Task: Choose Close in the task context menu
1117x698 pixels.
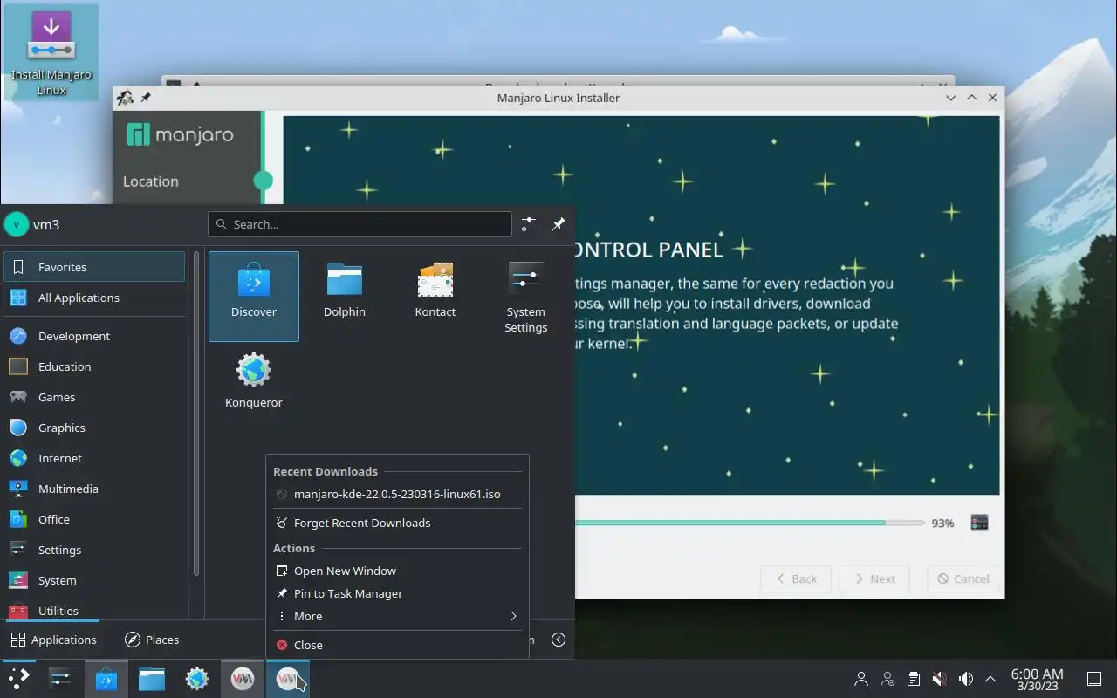Action: click(x=397, y=645)
